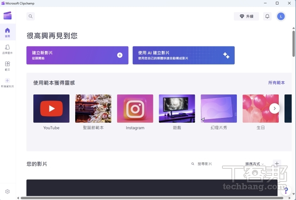The height and width of the screenshot is (200, 296).
Task: Open the help question mark button
Action: coord(286,191)
